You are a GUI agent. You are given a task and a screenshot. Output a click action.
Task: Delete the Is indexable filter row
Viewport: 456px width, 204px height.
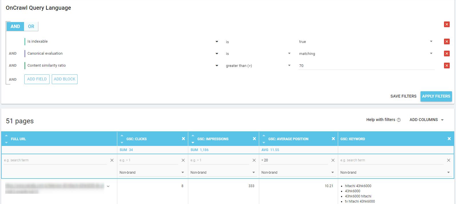[447, 41]
